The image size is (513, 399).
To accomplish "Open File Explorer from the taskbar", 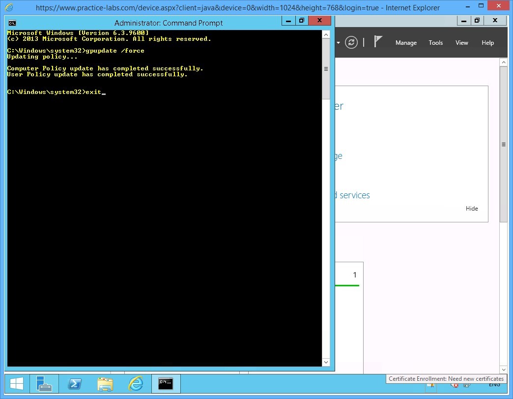I will (105, 383).
